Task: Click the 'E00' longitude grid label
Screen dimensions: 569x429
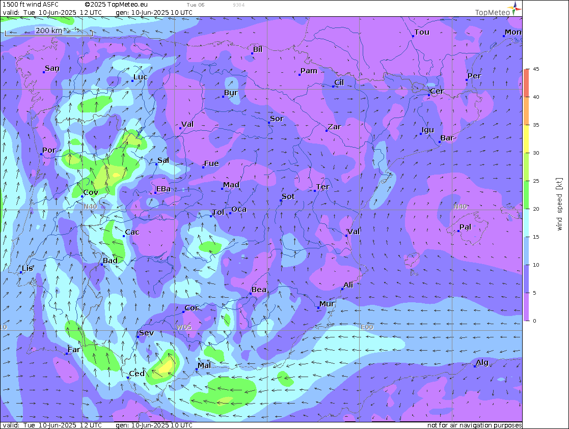Action: coord(367,327)
